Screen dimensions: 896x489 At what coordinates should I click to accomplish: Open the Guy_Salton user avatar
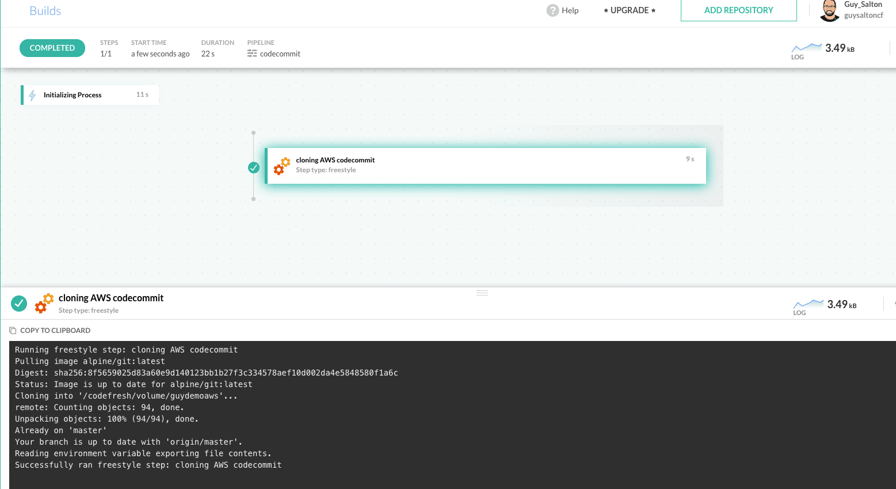[829, 10]
